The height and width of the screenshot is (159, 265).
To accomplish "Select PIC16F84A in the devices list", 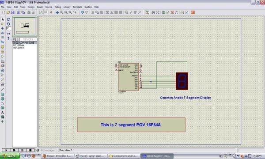I will tap(19, 45).
